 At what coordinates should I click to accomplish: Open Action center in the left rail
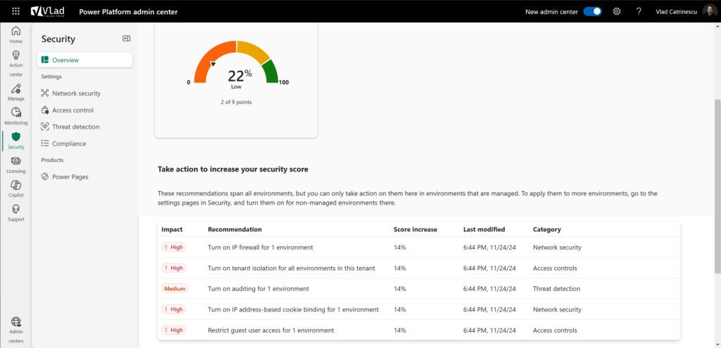(x=16, y=64)
